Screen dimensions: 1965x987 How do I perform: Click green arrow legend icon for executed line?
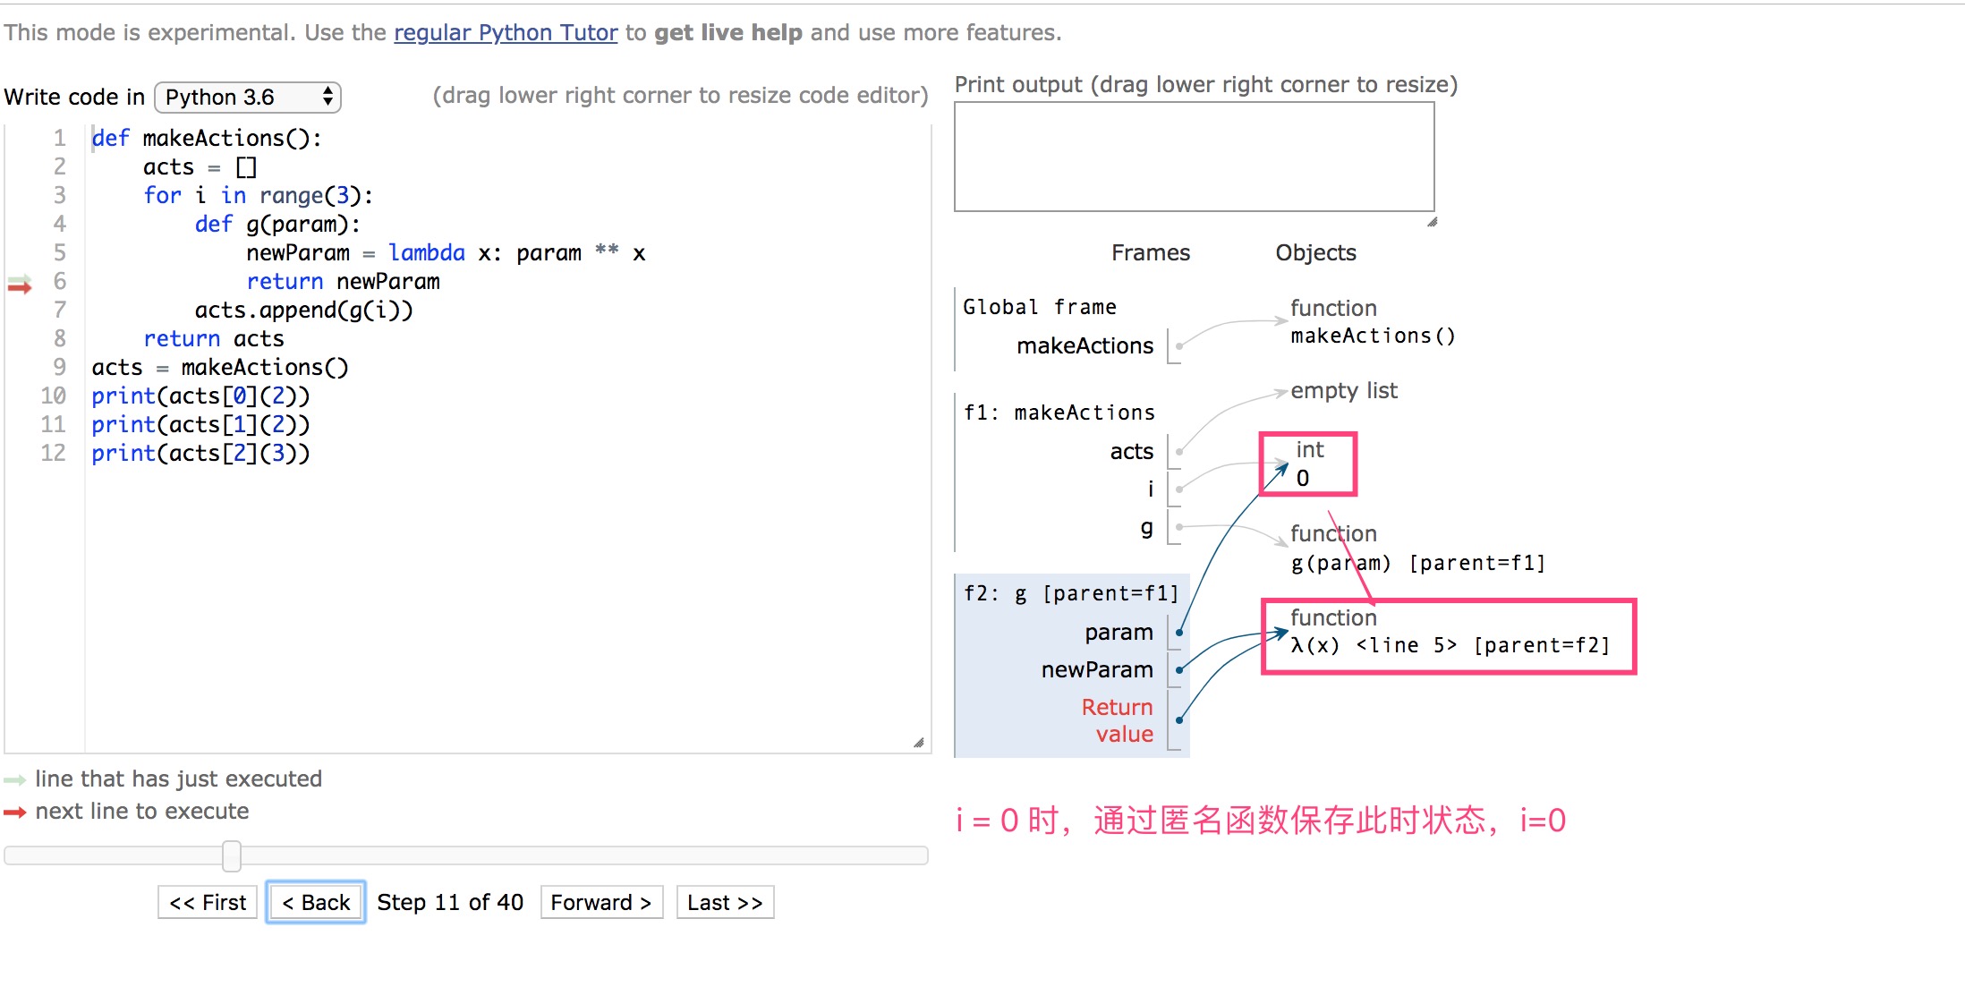point(14,779)
